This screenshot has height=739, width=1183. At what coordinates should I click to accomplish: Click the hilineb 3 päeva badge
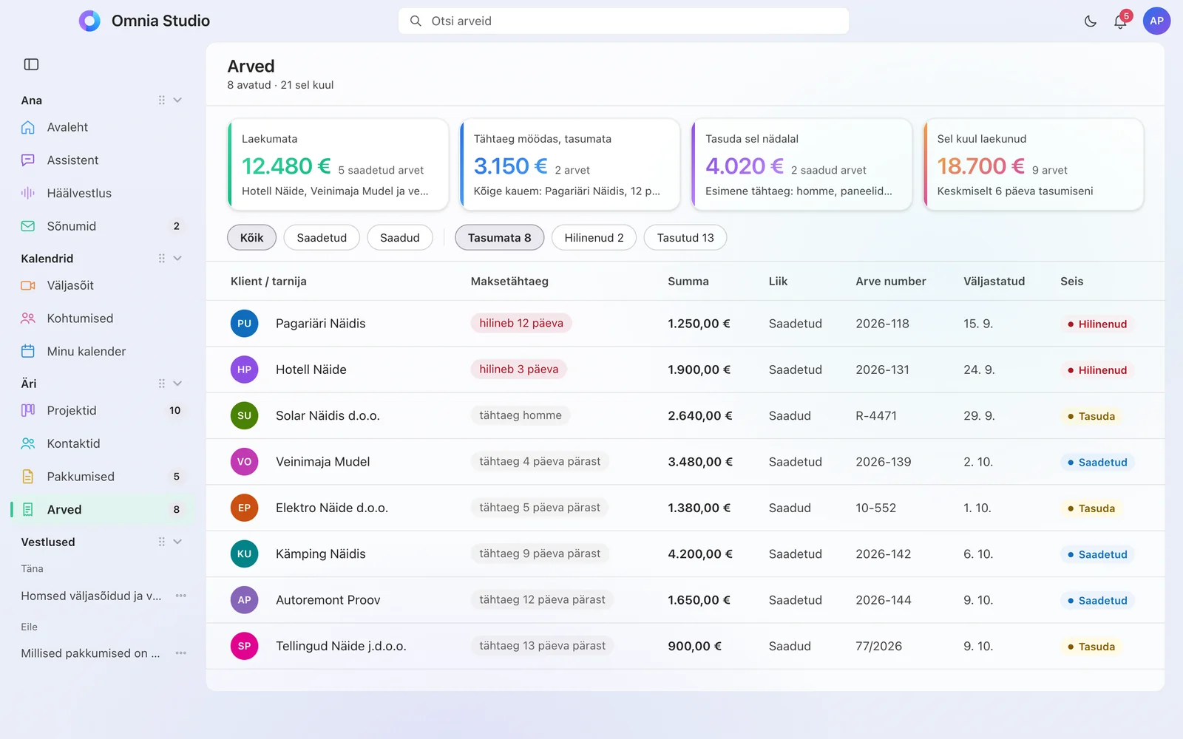pos(518,369)
